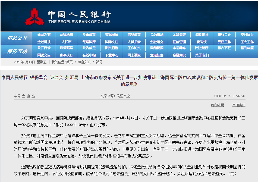Open 关于我们 page

pyautogui.click(x=202, y=55)
